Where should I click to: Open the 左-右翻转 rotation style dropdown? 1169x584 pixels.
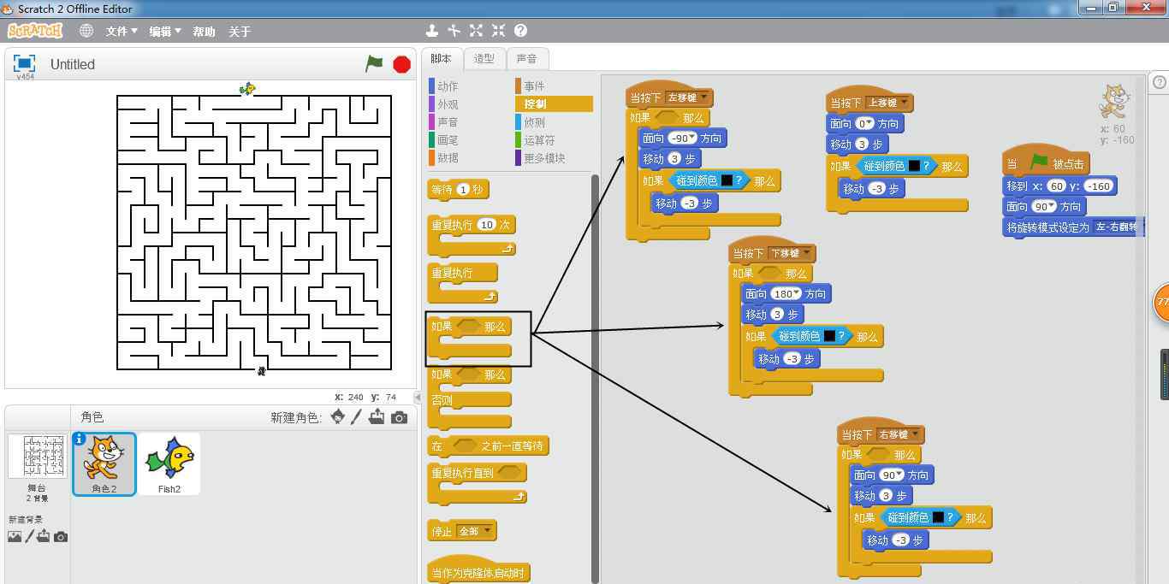(x=1117, y=227)
